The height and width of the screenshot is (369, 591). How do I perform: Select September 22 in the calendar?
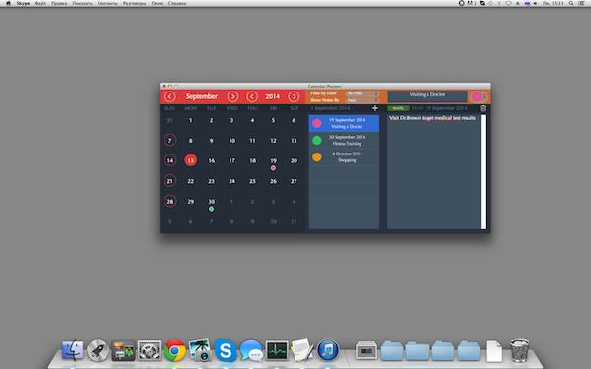pyautogui.click(x=191, y=181)
